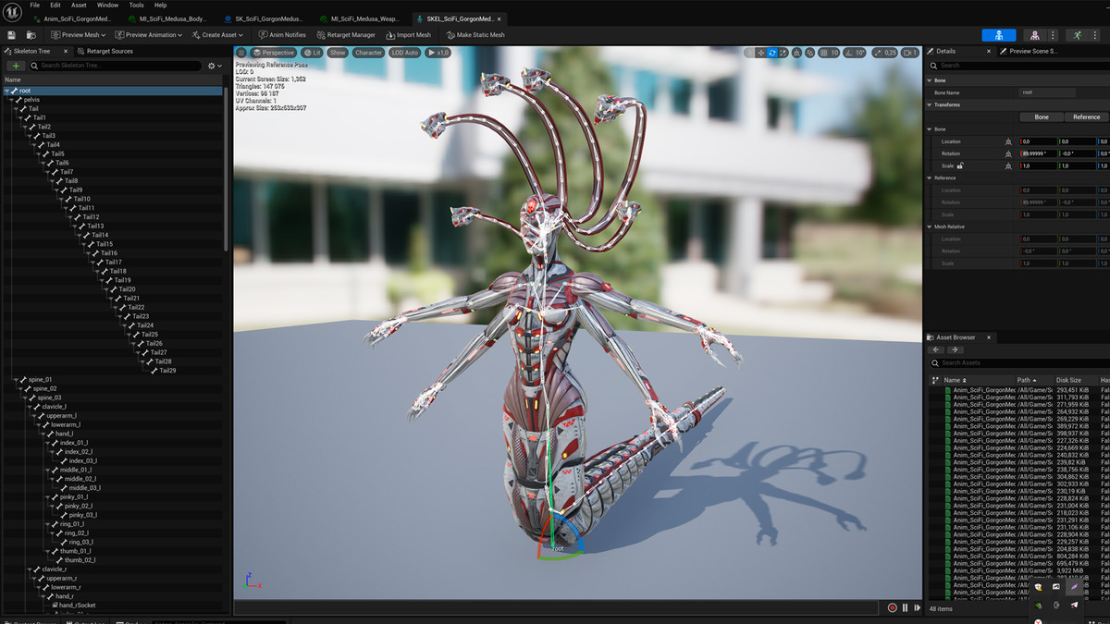Click the Unreal Engine logo icon

(x=11, y=10)
